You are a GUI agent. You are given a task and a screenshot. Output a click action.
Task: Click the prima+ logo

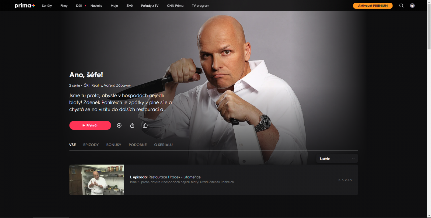pyautogui.click(x=25, y=6)
